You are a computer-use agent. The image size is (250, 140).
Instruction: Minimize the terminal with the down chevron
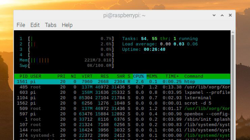(214, 15)
